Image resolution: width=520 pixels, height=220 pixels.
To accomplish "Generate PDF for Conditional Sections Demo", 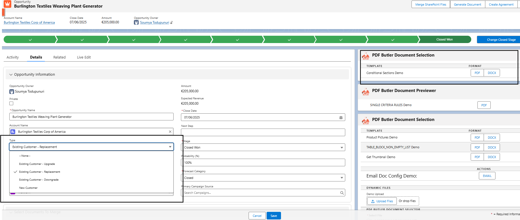I will 477,73.
